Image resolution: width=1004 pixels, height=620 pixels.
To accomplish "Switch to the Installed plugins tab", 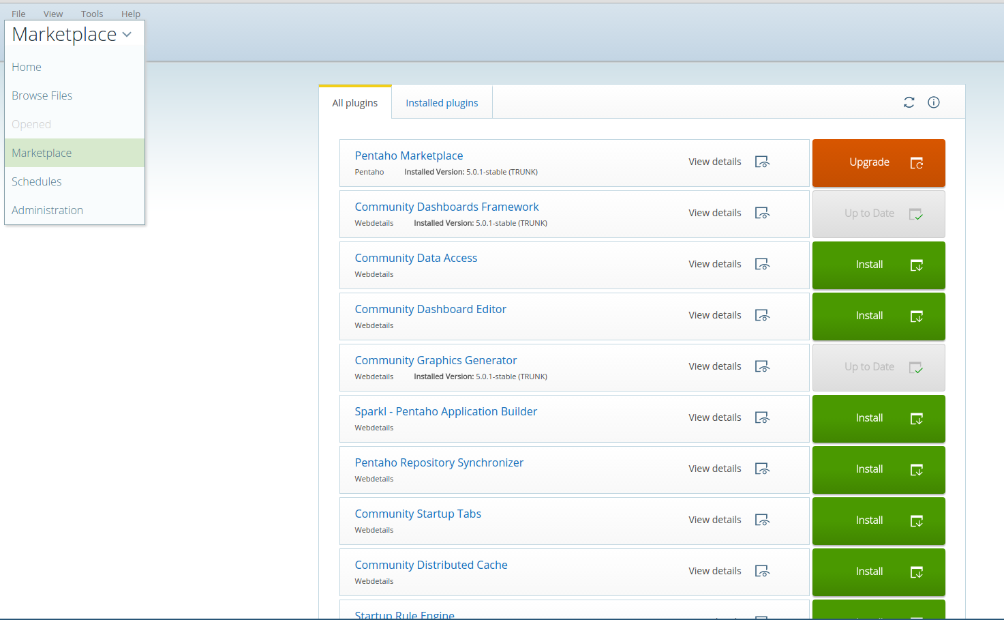I will [442, 102].
